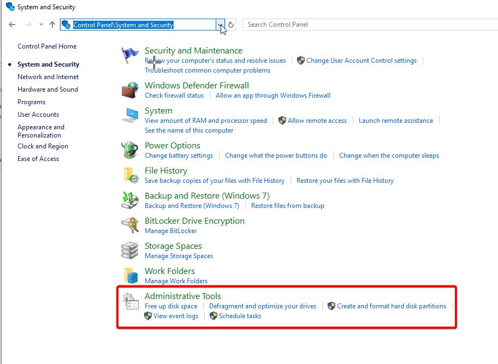This screenshot has width=498, height=364.
Task: Open Change User Account Control settings
Action: [x=361, y=60]
